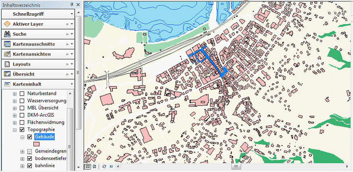Pause map drawing
Viewport: 353px width, 172px height.
point(110,166)
